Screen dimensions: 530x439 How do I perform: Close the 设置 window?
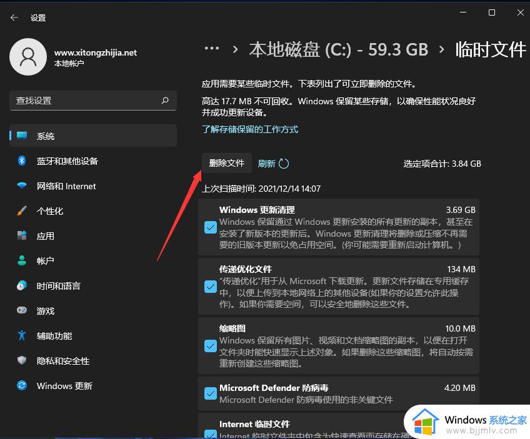tap(521, 12)
